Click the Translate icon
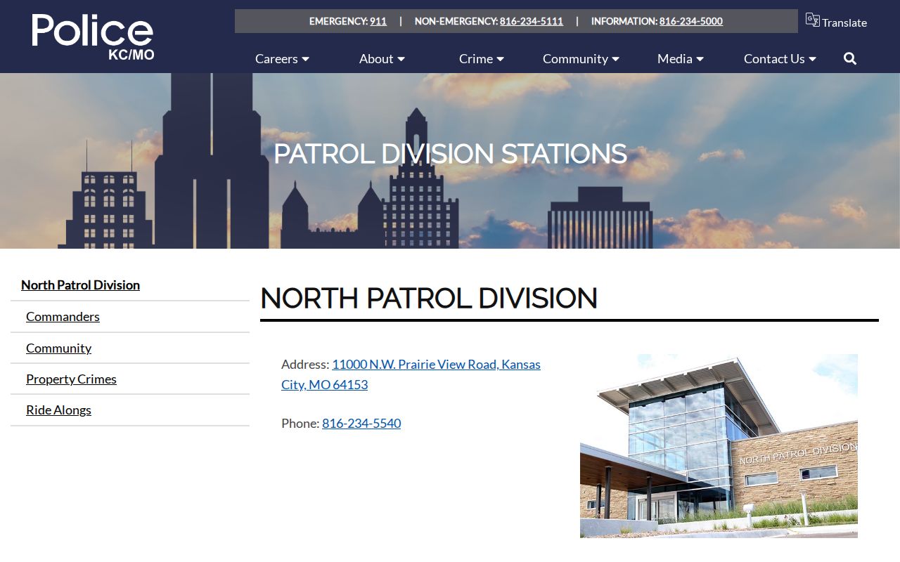This screenshot has height=562, width=900. point(813,20)
